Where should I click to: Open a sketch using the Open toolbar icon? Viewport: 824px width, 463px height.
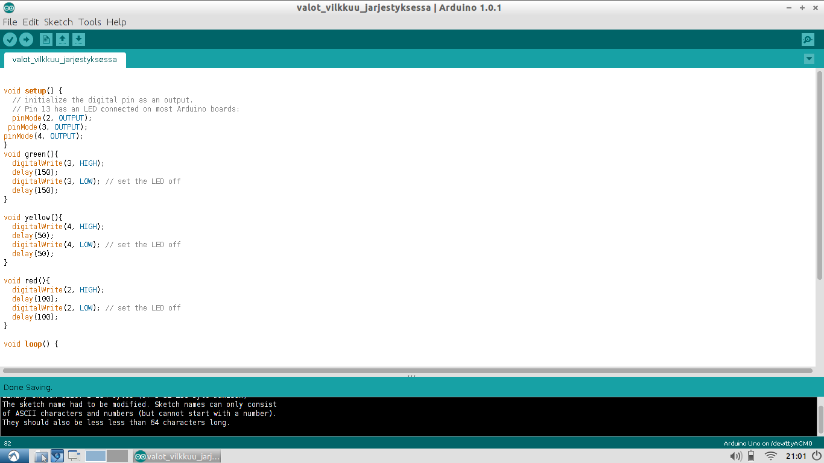62,40
